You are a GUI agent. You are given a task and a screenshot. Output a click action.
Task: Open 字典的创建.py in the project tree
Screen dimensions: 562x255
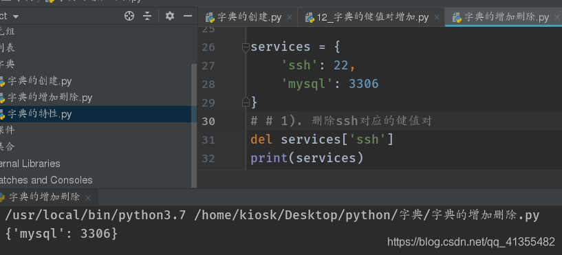pos(39,81)
